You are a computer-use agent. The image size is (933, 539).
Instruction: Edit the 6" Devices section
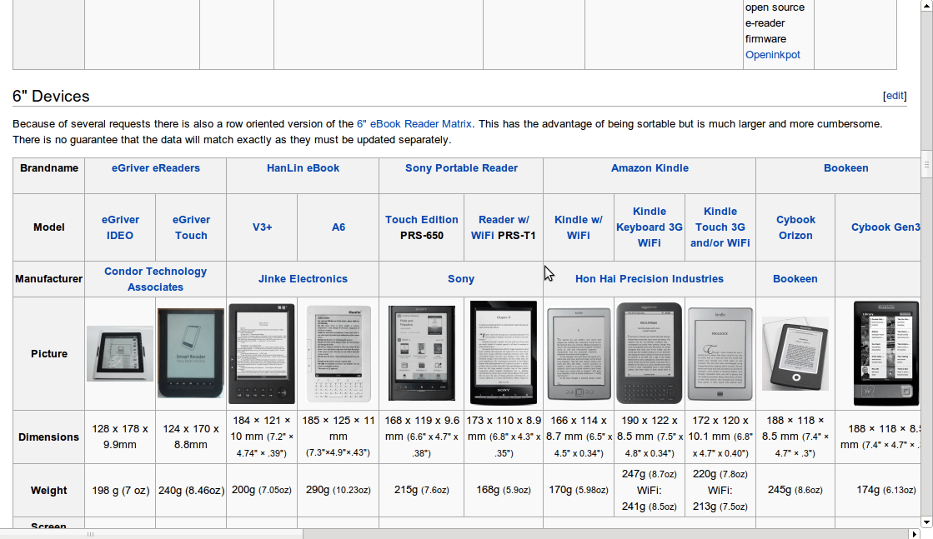895,96
